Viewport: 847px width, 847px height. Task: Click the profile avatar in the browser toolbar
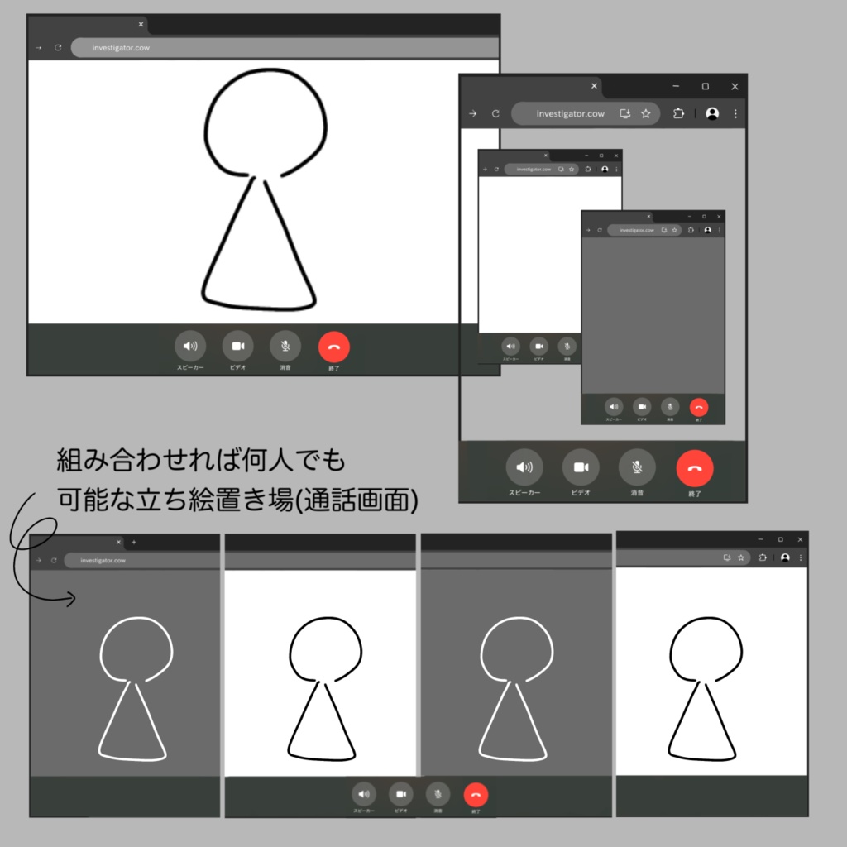tap(712, 114)
